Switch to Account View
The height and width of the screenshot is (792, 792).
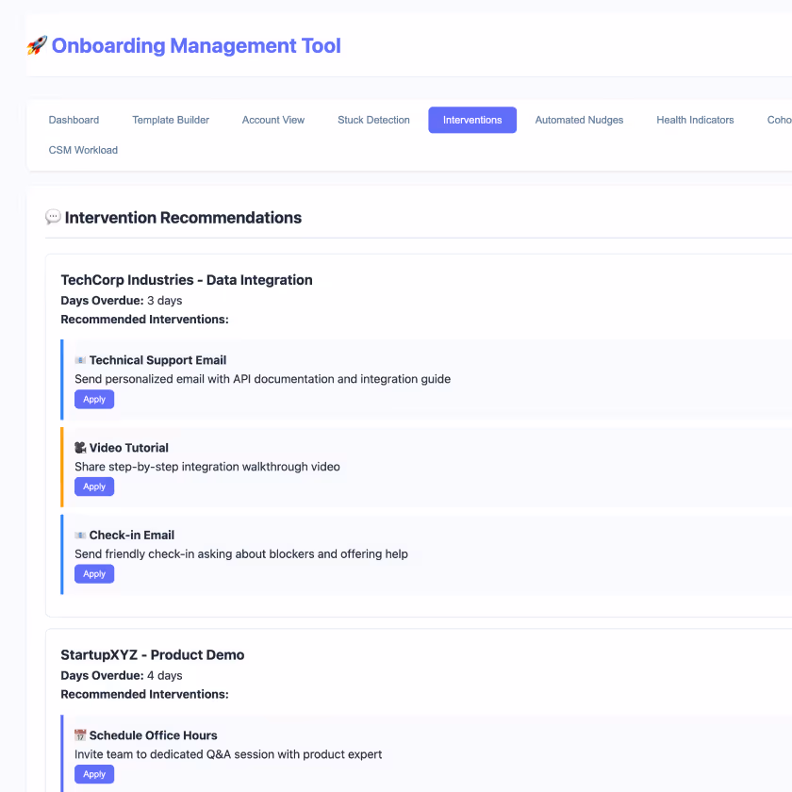coord(272,120)
